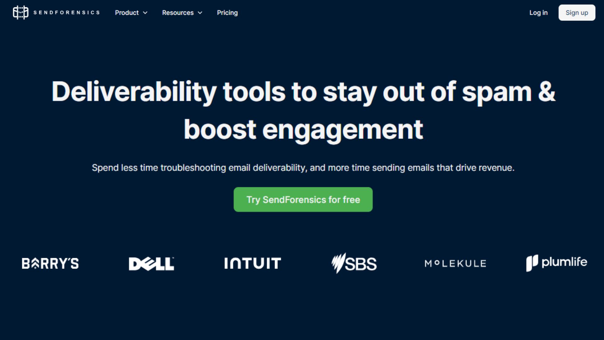This screenshot has height=340, width=604.
Task: Click the Plumlife company logo
Action: coord(556,262)
